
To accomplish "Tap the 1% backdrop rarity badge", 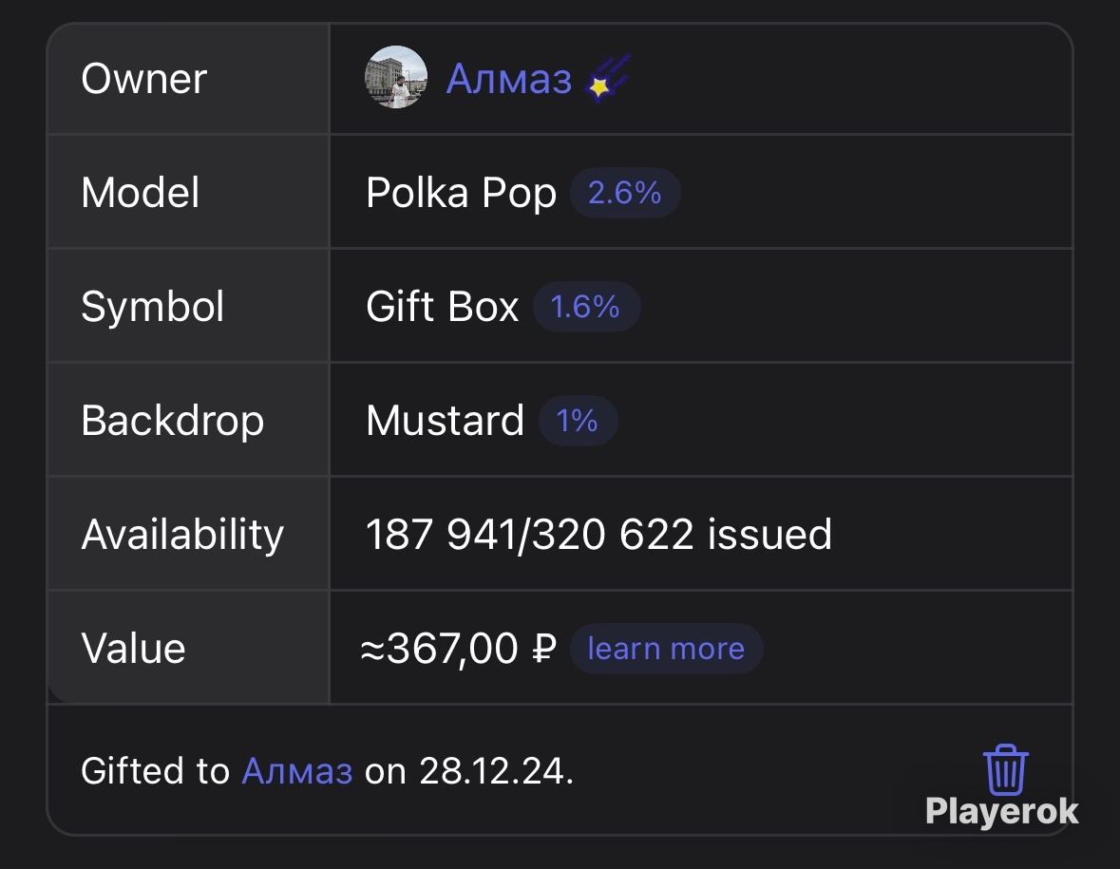I will click(x=578, y=421).
